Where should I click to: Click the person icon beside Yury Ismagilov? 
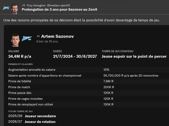(x=24, y=5)
